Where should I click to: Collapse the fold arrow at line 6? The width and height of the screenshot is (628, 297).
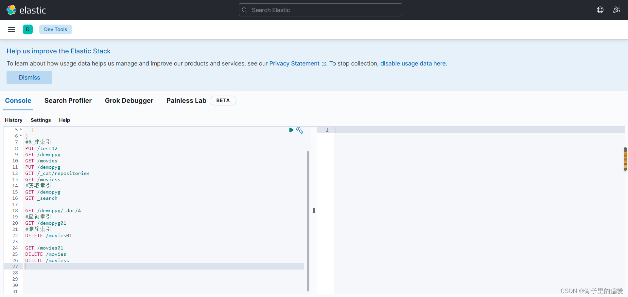click(x=21, y=136)
